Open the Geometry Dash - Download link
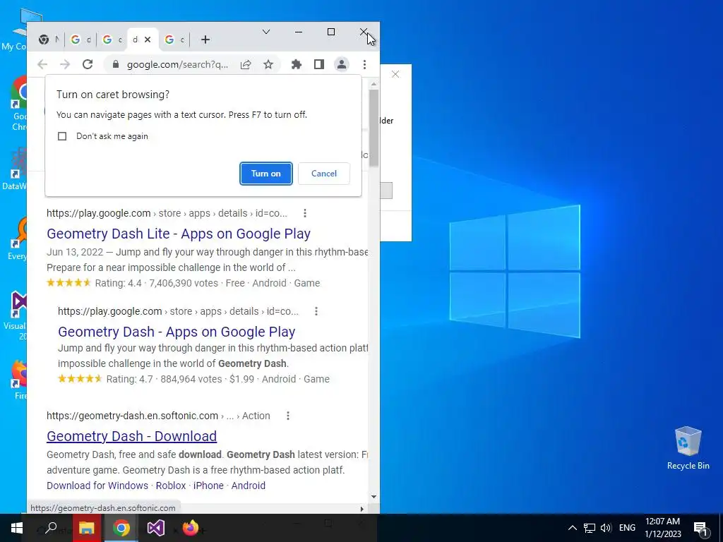The width and height of the screenshot is (723, 542). pos(132,436)
